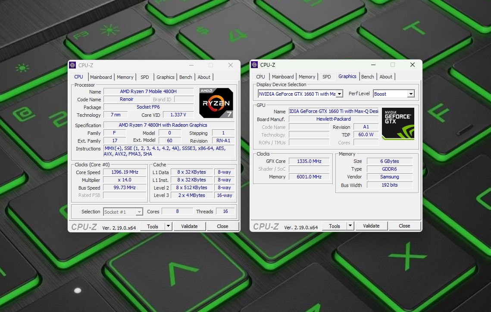Click Multiplier value x 14.0

(125, 180)
